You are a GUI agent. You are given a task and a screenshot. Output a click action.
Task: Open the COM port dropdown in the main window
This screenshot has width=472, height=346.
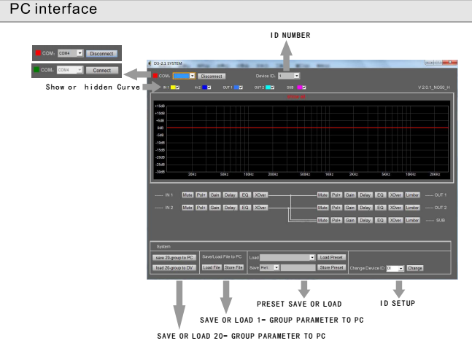(193, 75)
